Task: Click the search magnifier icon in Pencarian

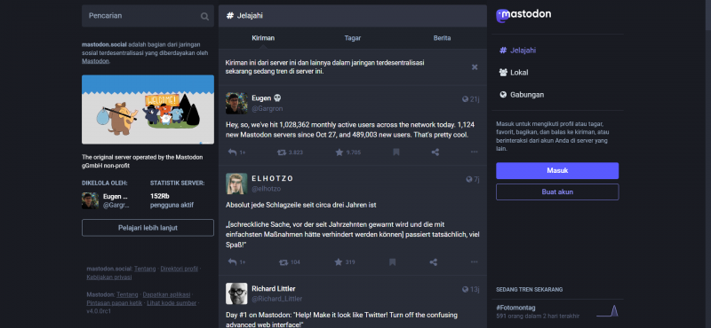Action: click(205, 16)
